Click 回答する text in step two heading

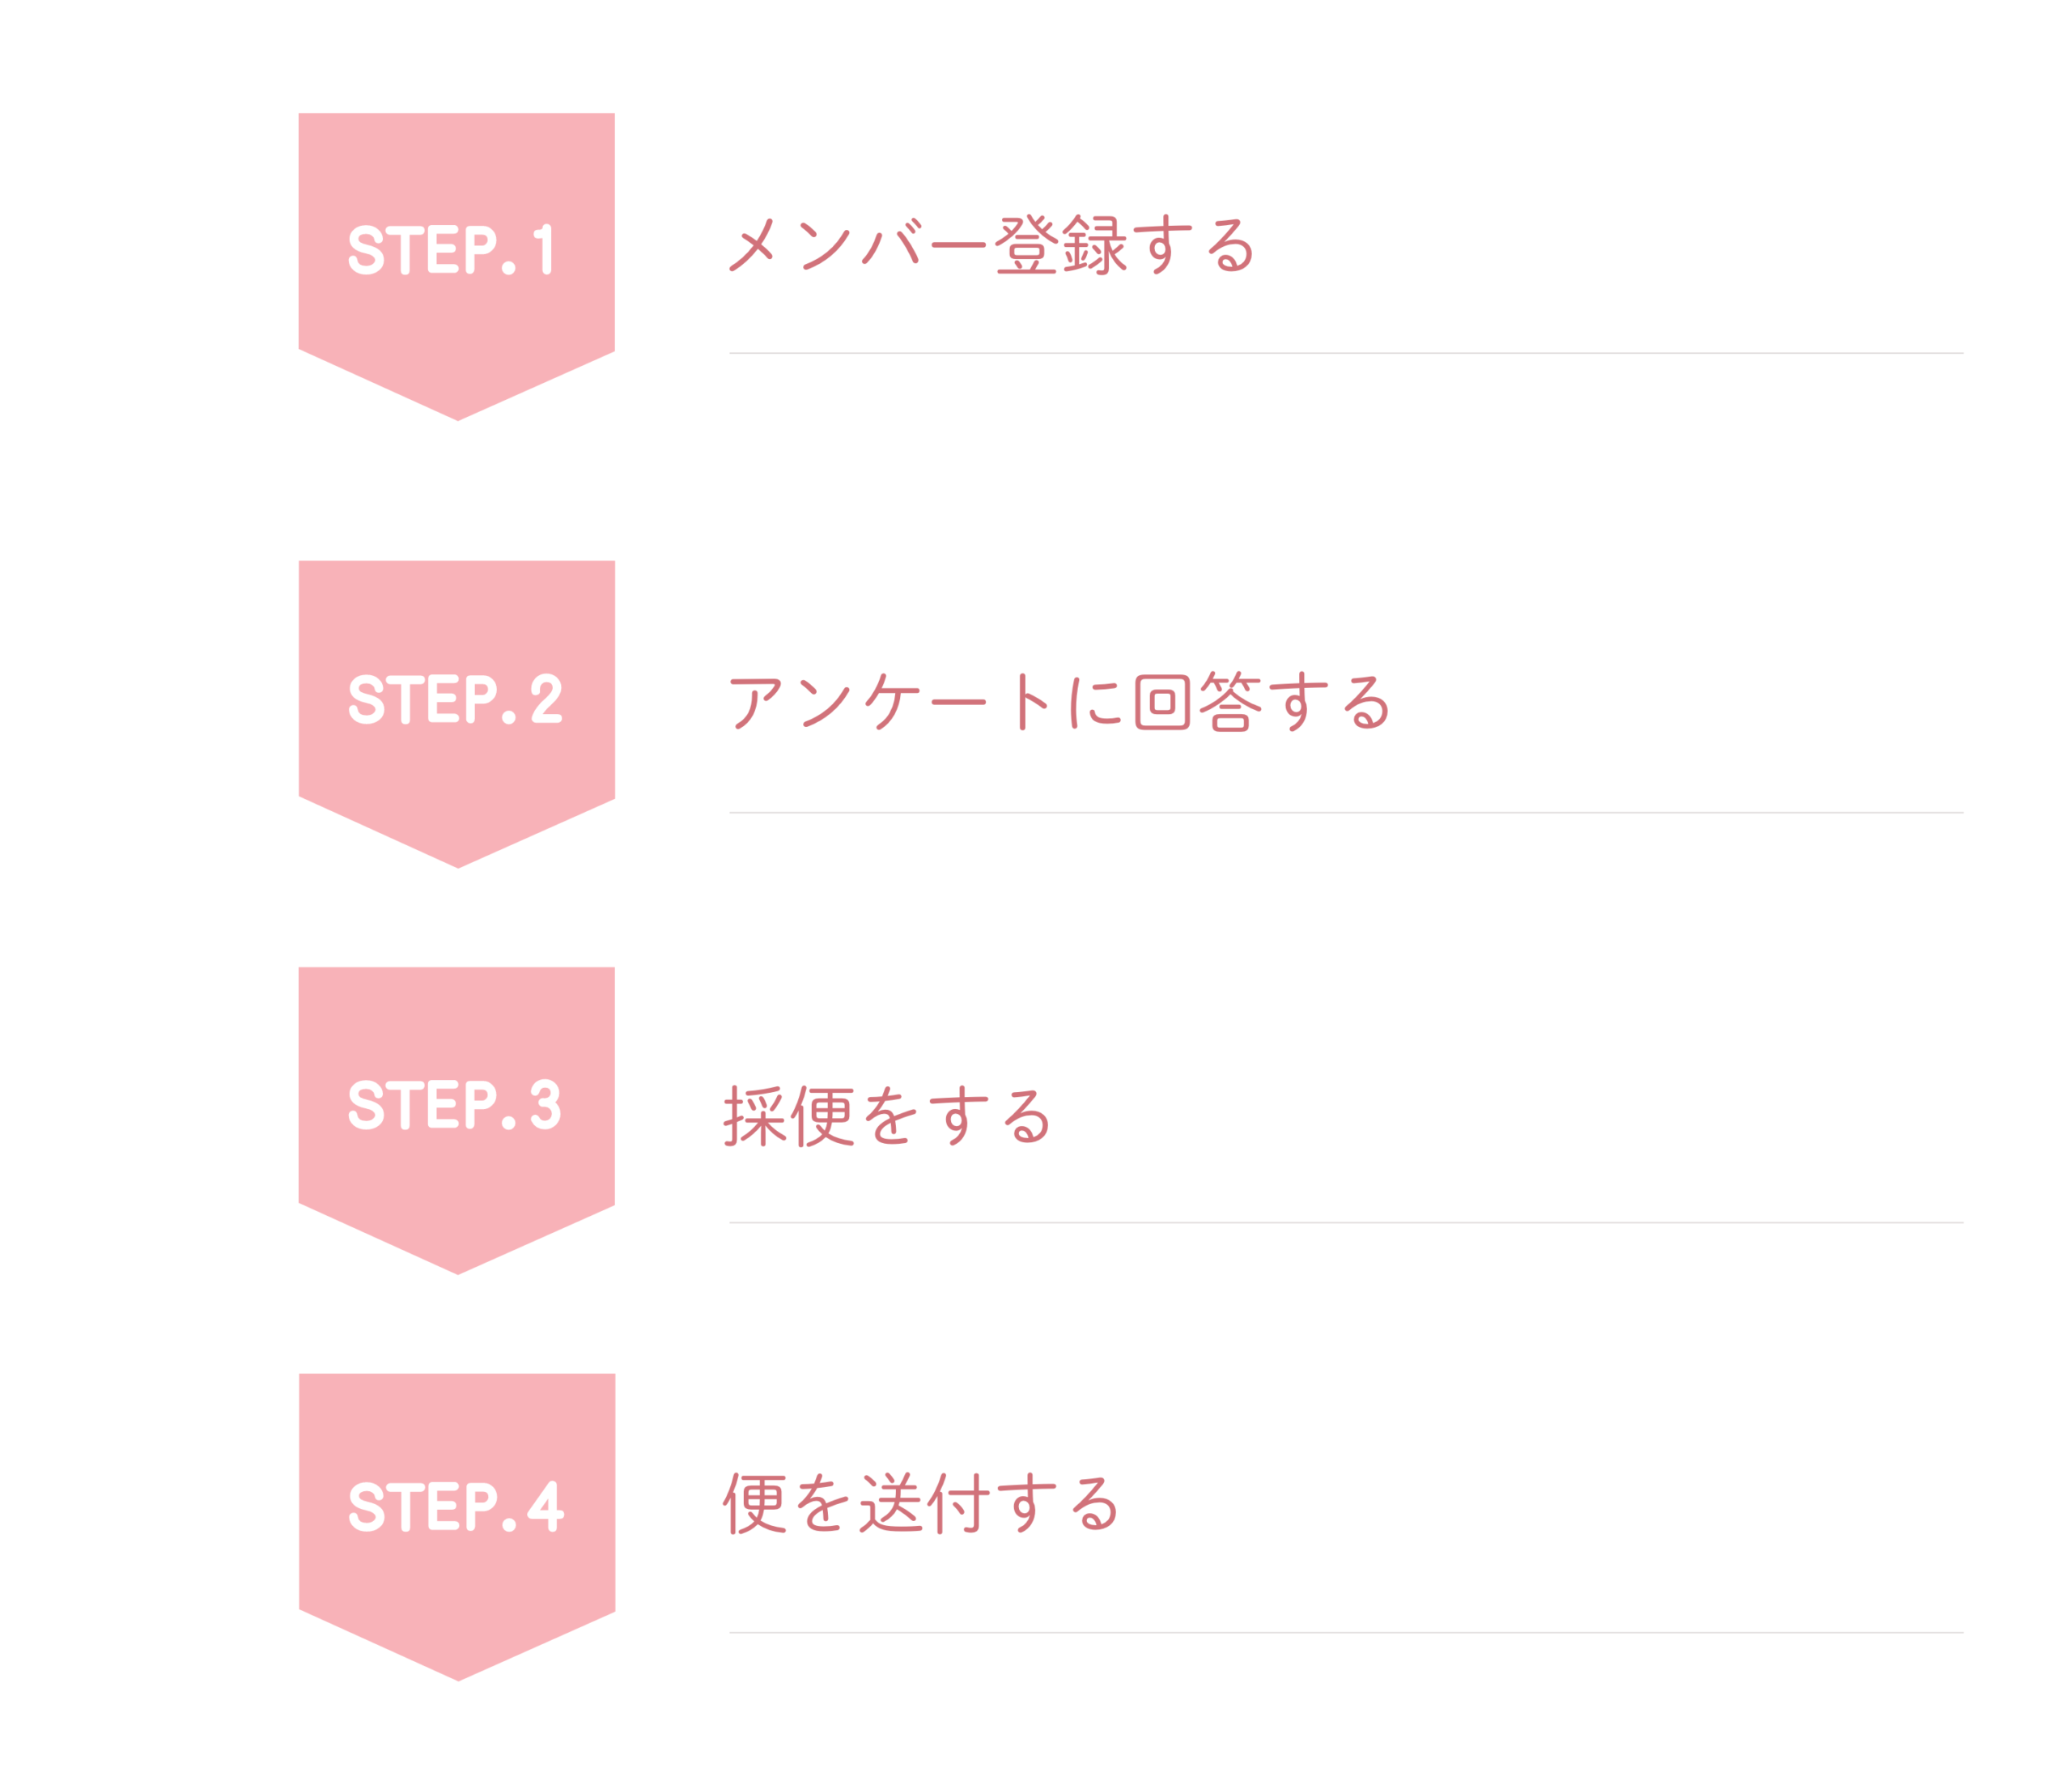pos(1263,702)
